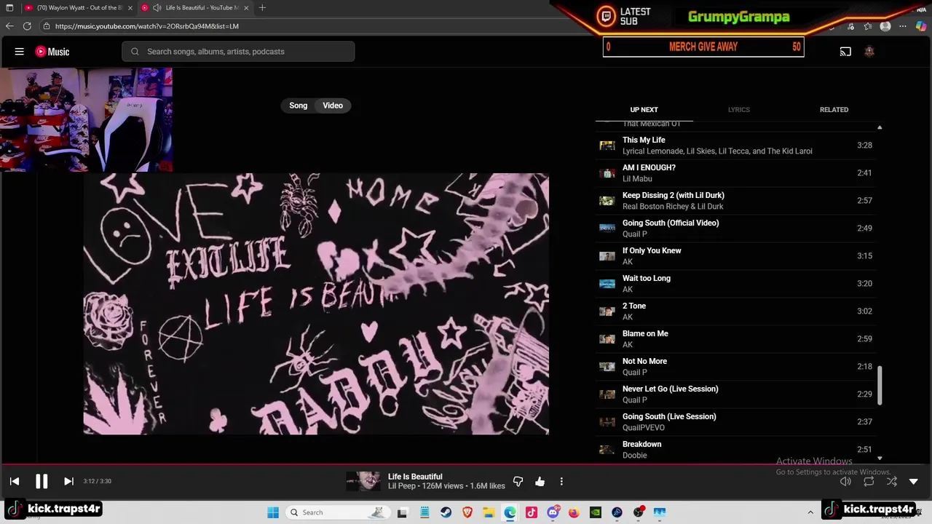Click the Keep Dissing 2 thumbnail

607,201
